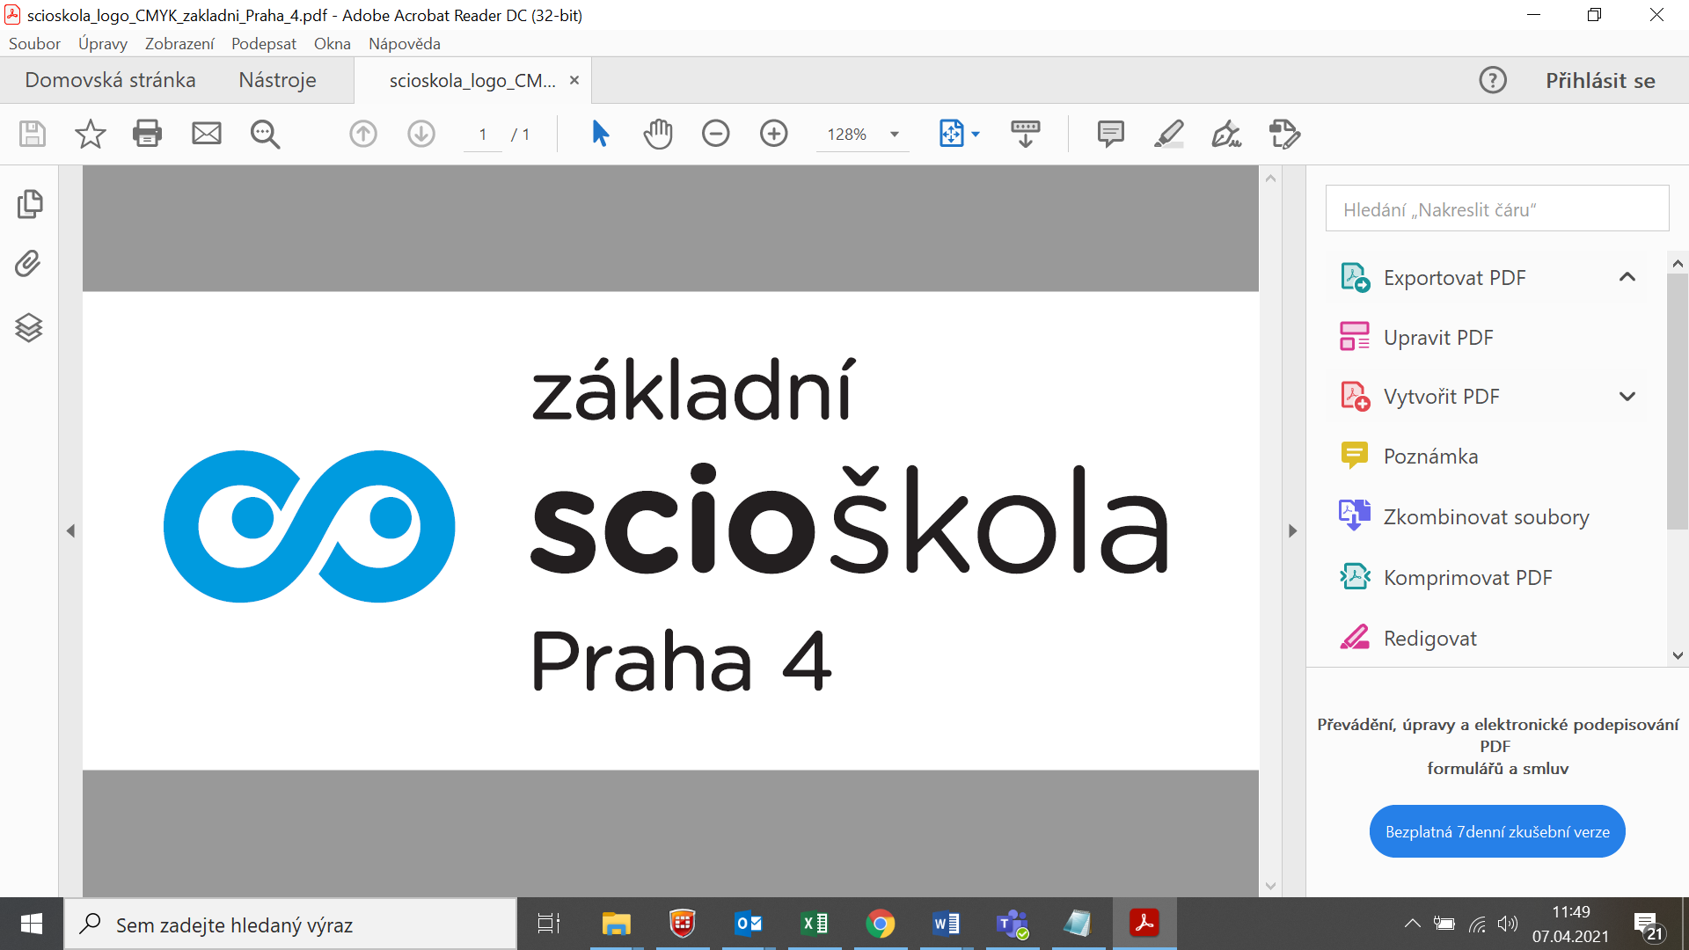1689x950 pixels.
Task: Close the scioskola_logo document tab
Action: coord(574,80)
